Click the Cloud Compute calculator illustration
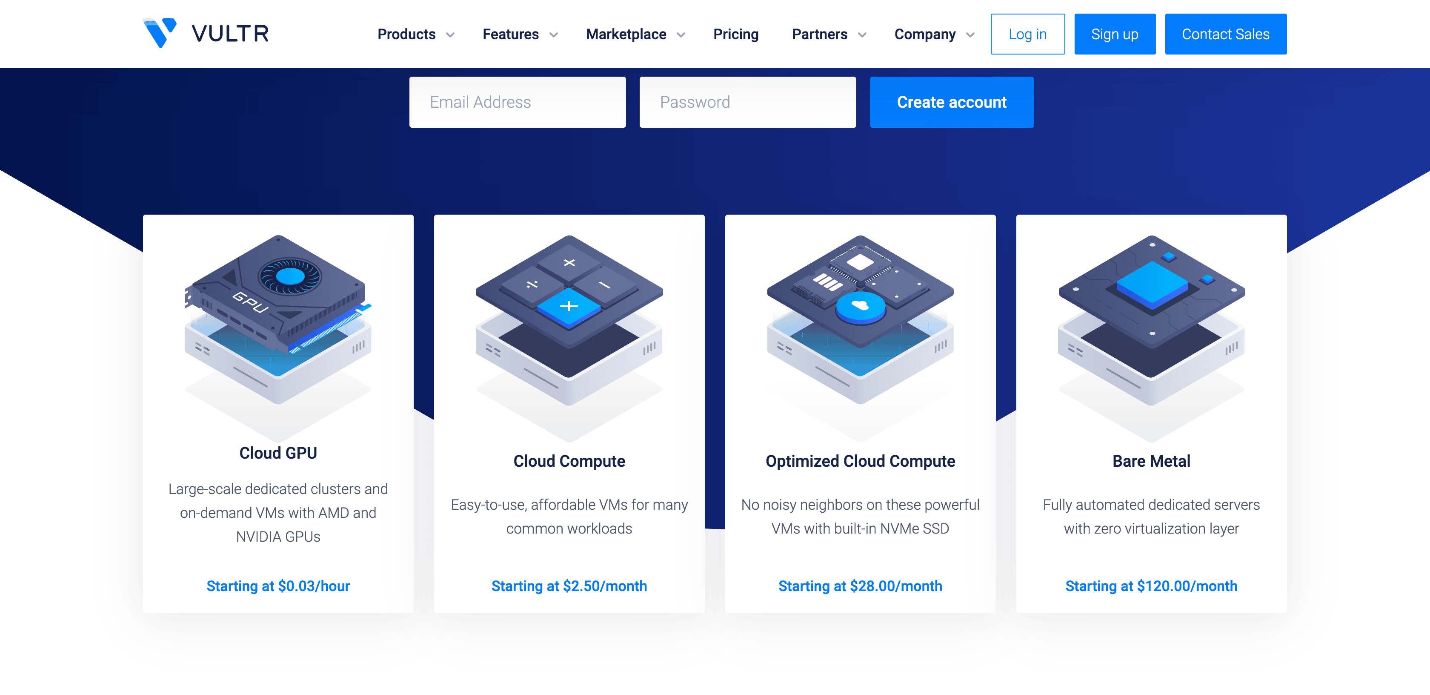This screenshot has height=695, width=1430. click(x=569, y=320)
